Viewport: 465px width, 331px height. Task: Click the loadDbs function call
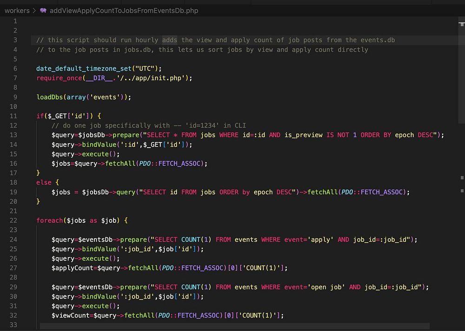coord(50,97)
